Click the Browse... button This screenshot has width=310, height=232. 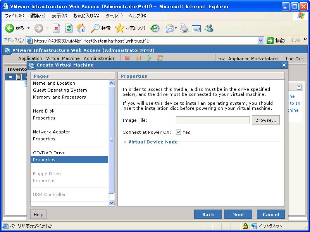click(266, 120)
